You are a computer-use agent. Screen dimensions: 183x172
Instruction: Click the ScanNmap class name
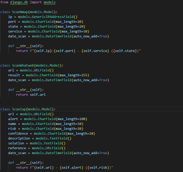pos(20,12)
